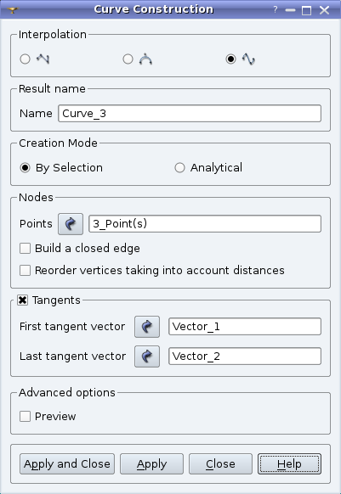341x494 pixels.
Task: Click the Curve_3 name field
Action: click(x=190, y=114)
